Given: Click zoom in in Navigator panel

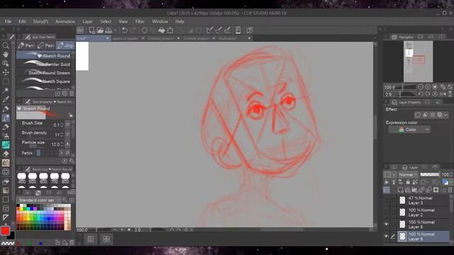Looking at the screenshot, I should pos(428,86).
